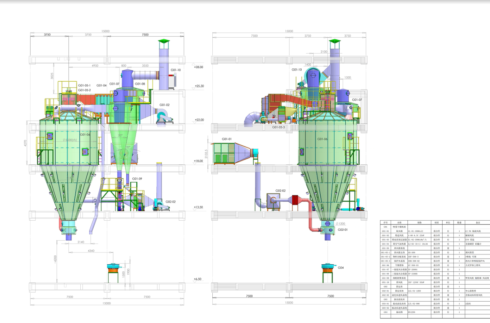
Task: Click the +6.50 elevation marker
Action: point(198,279)
